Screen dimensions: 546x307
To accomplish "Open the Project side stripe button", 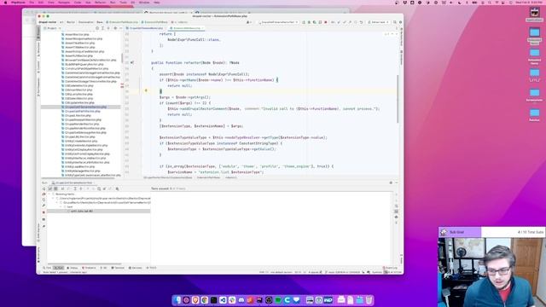I will 38,32.
